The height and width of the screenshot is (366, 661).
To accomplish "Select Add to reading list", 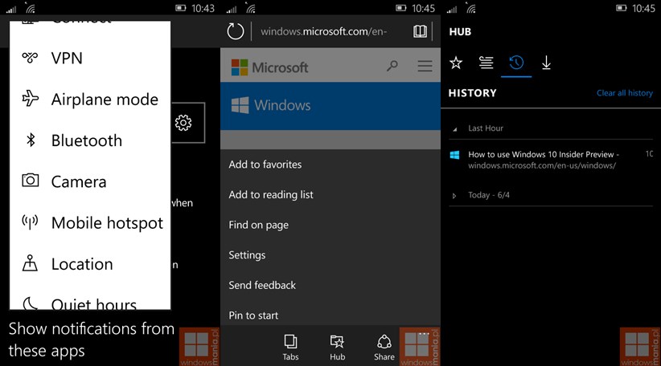I will (271, 195).
